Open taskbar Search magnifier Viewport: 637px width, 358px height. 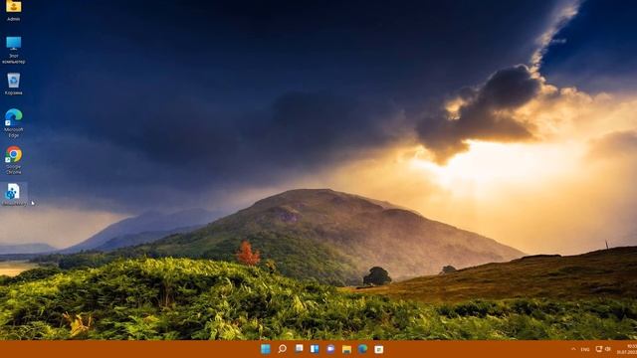coord(282,349)
